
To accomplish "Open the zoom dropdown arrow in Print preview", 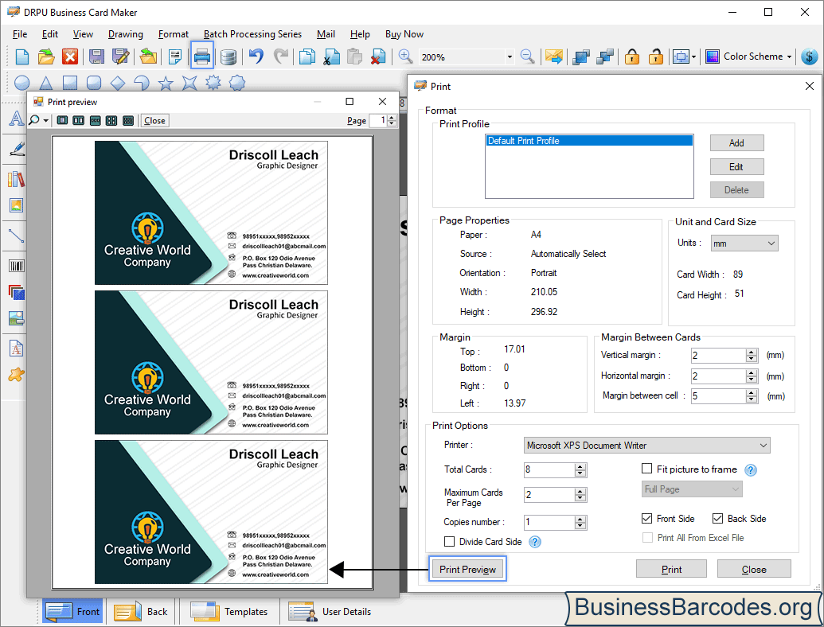I will click(46, 121).
